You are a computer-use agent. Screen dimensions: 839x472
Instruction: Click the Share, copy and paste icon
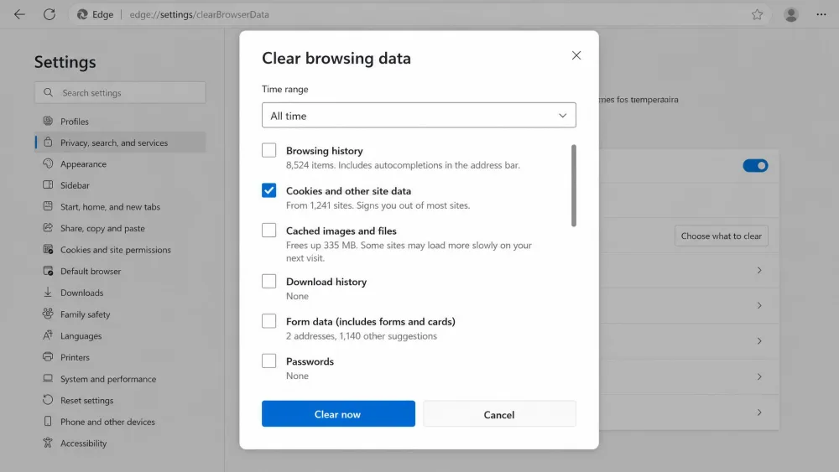[x=48, y=228]
